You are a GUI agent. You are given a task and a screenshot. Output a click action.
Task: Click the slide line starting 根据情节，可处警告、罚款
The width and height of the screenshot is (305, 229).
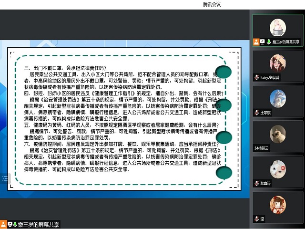coord(123,131)
